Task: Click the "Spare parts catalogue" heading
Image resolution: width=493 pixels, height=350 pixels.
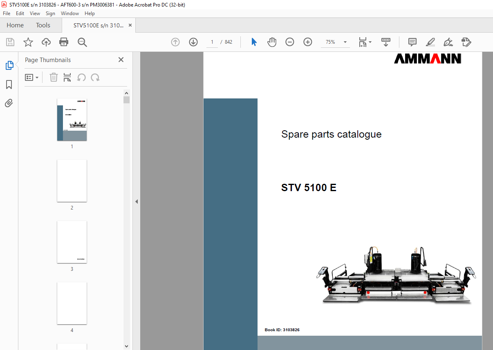Action: coord(332,134)
